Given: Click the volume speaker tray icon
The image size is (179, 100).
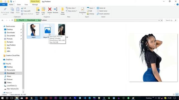Looking at the screenshot, I should click(159, 98).
